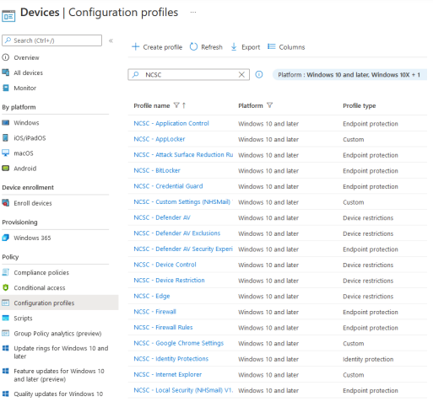Click the iOS/iPadOS device icon
The height and width of the screenshot is (407, 433).
coord(5,137)
